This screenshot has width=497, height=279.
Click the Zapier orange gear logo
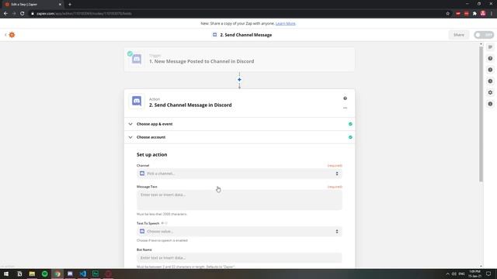12,35
